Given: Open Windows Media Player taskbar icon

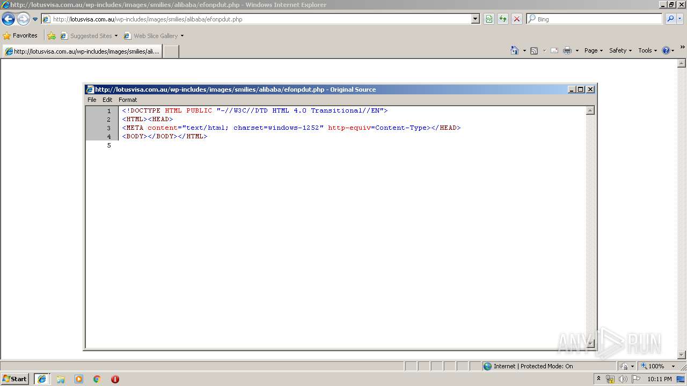Looking at the screenshot, I should (x=79, y=379).
